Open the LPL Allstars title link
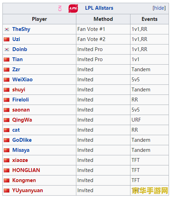This screenshot has width=170, height=197. coord(99,8)
